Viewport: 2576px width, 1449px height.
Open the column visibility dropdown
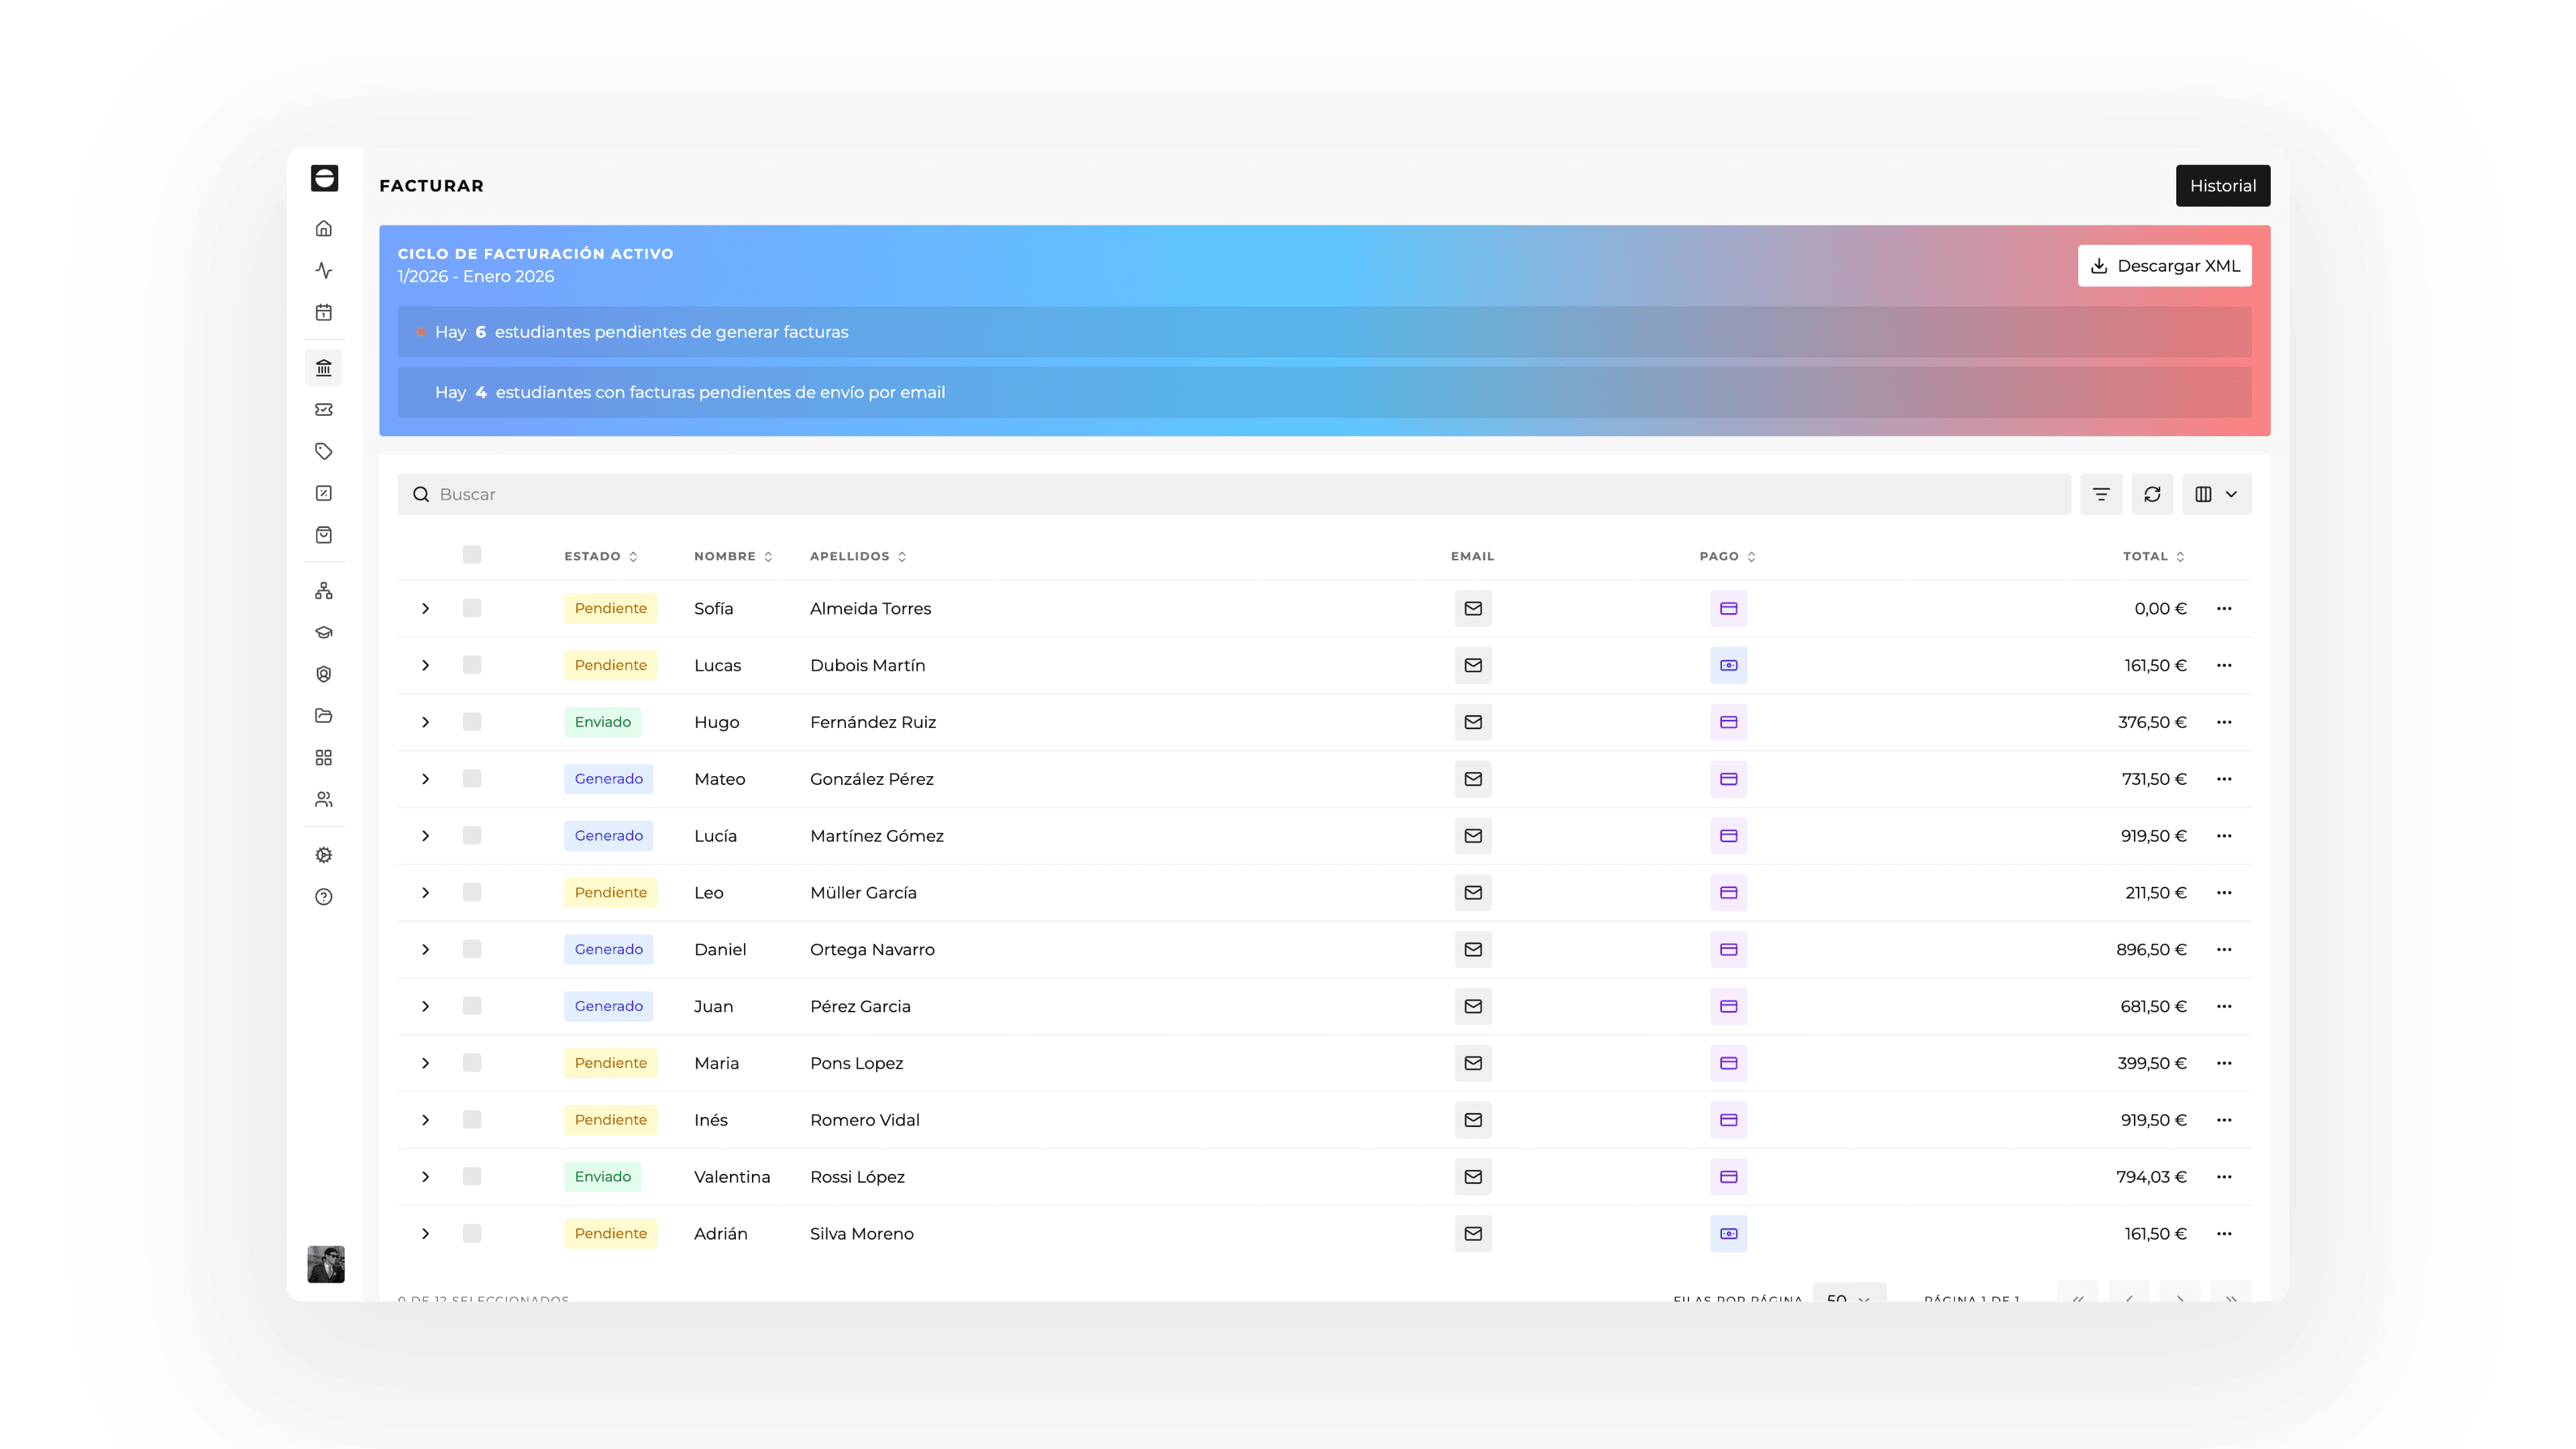pos(2216,493)
